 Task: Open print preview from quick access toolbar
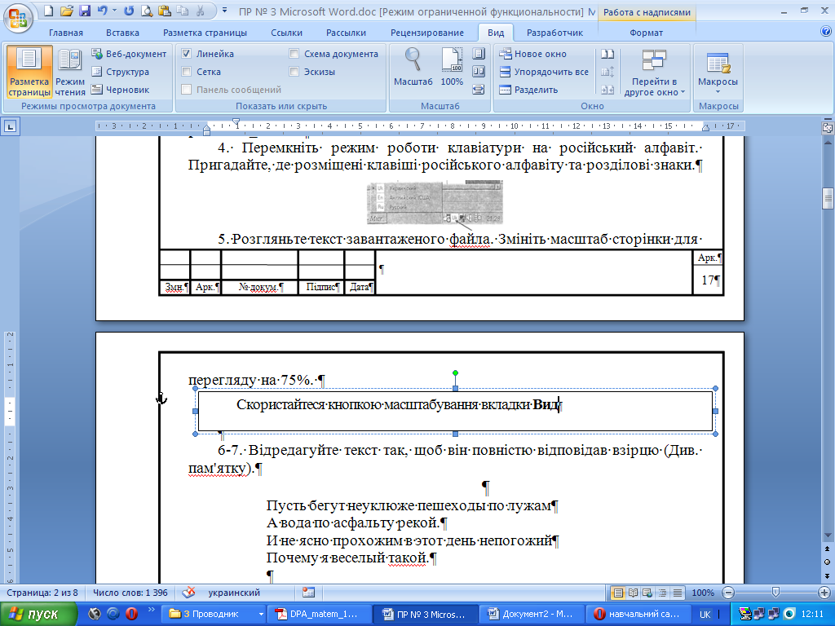[147, 10]
